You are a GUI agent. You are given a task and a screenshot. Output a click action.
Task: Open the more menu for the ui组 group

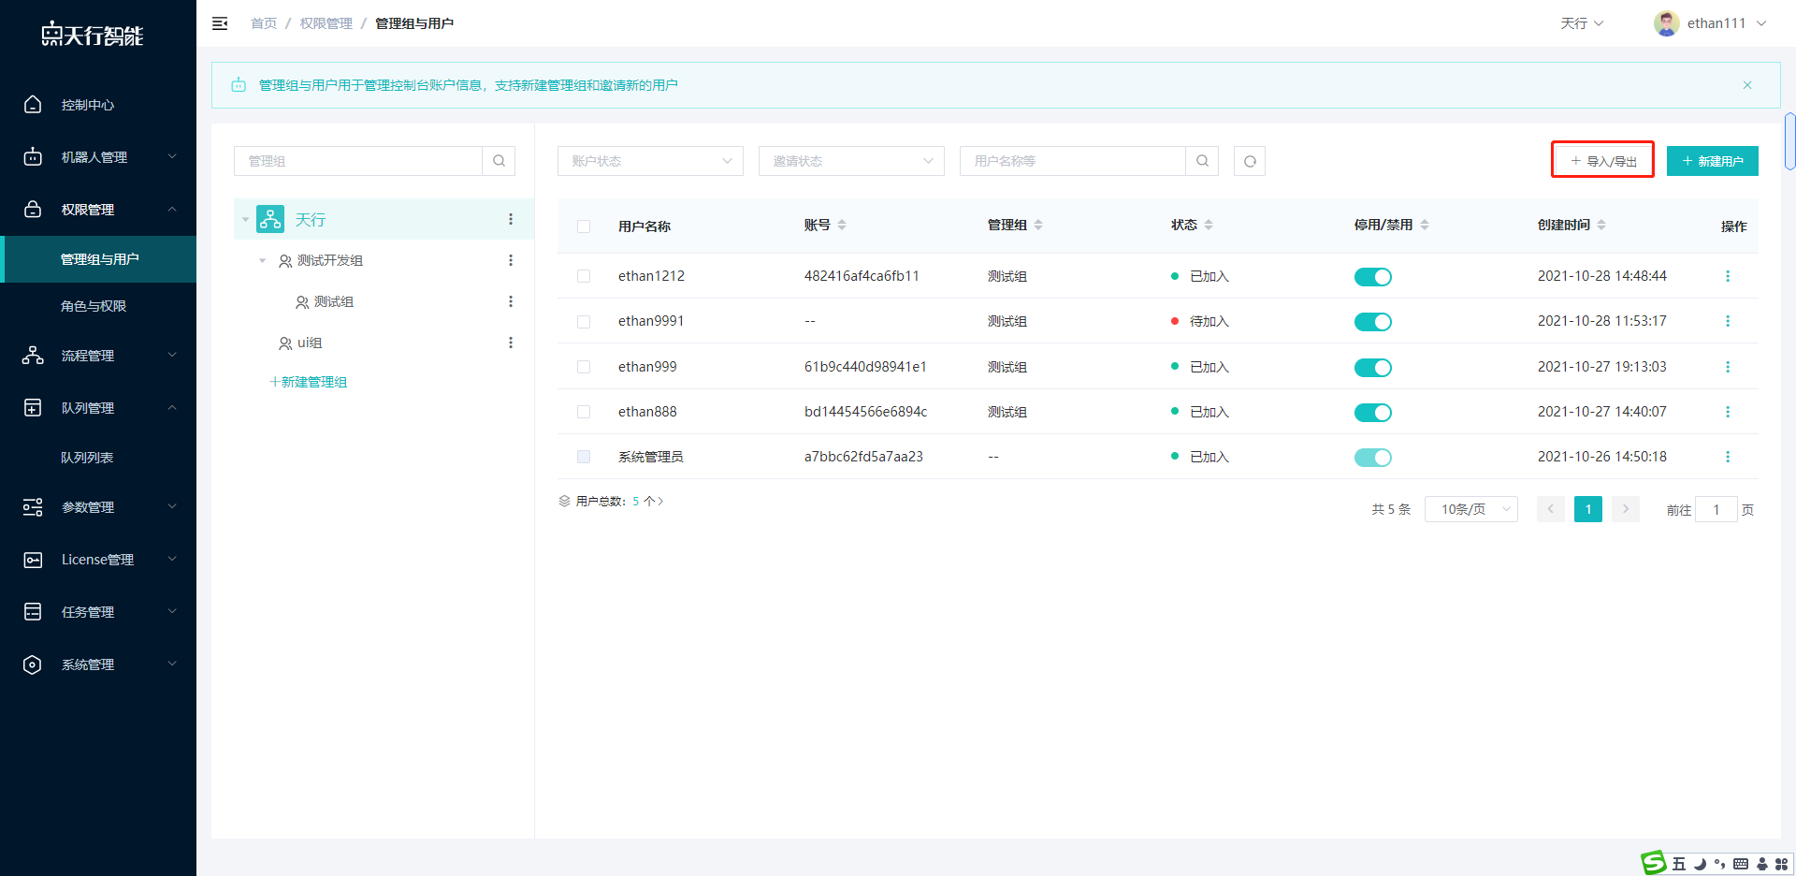click(x=511, y=343)
